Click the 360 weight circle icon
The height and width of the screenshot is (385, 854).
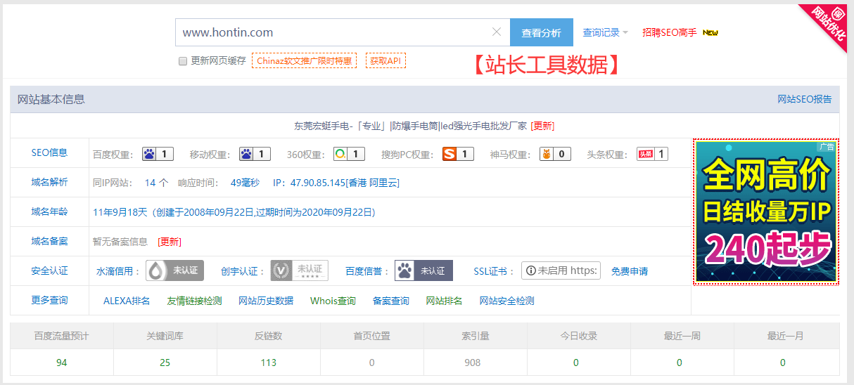click(x=340, y=154)
